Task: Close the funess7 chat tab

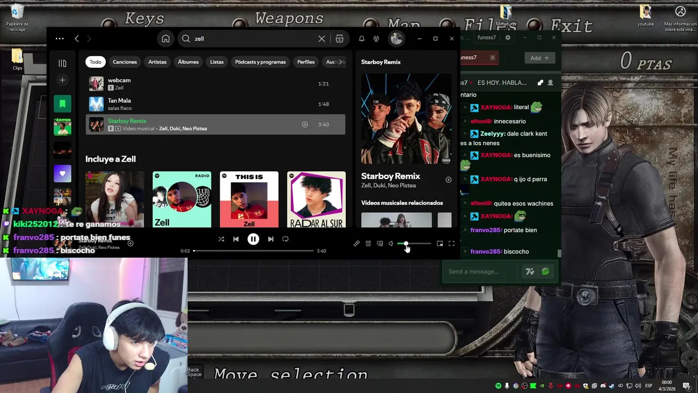Action: (x=492, y=57)
